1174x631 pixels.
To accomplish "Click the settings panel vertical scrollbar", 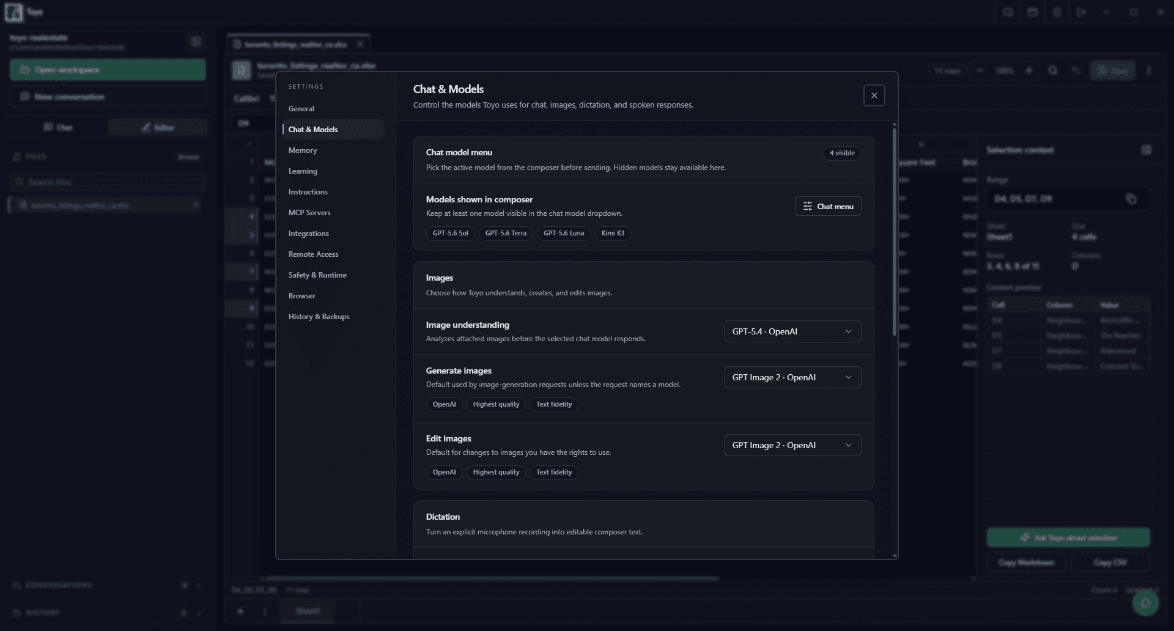I will (x=894, y=232).
